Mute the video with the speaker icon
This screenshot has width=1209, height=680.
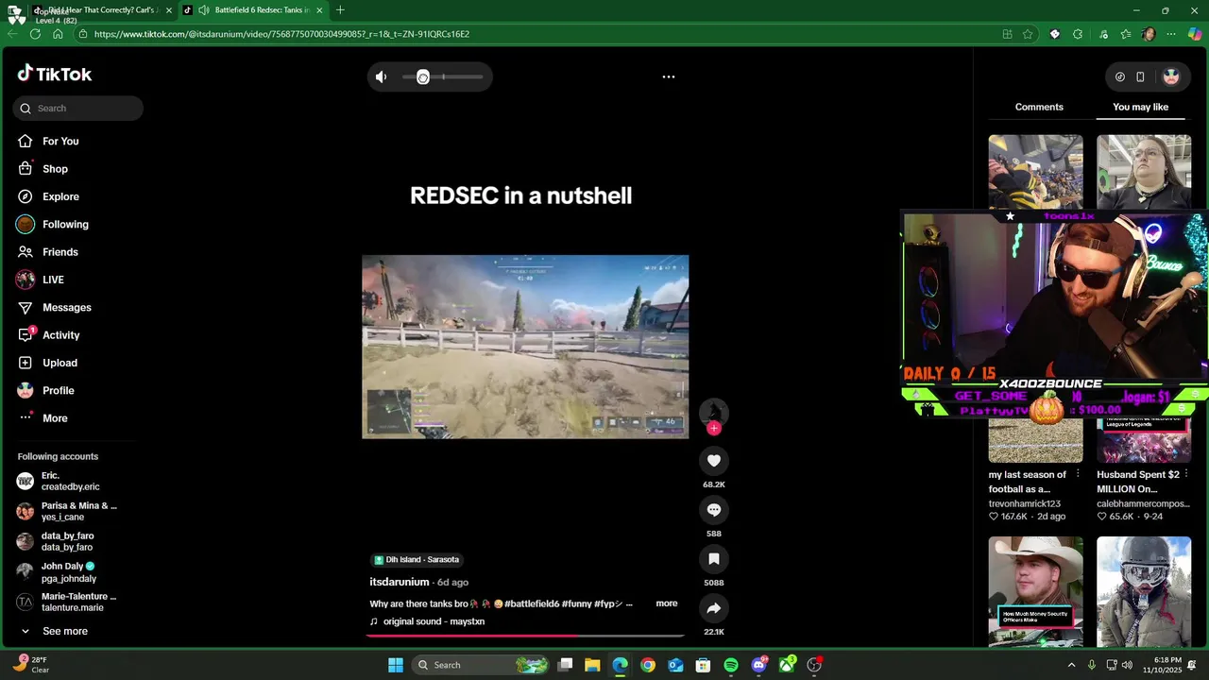[382, 77]
